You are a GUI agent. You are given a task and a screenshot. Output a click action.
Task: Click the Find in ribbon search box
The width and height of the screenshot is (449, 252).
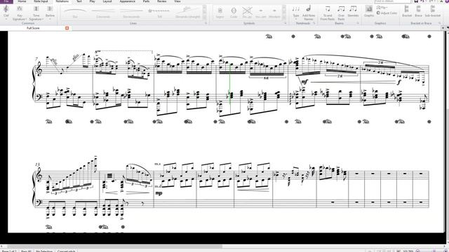393,1
